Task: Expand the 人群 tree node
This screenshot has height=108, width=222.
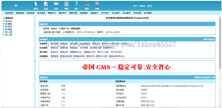Action: [x=3, y=35]
